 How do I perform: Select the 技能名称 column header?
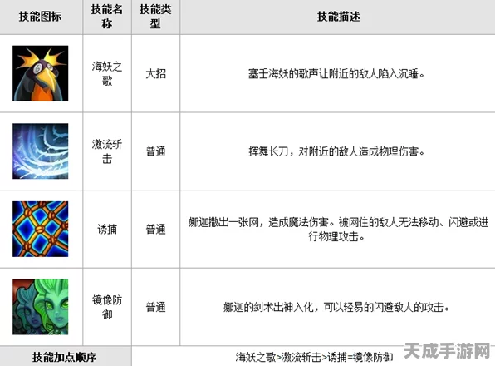107,17
